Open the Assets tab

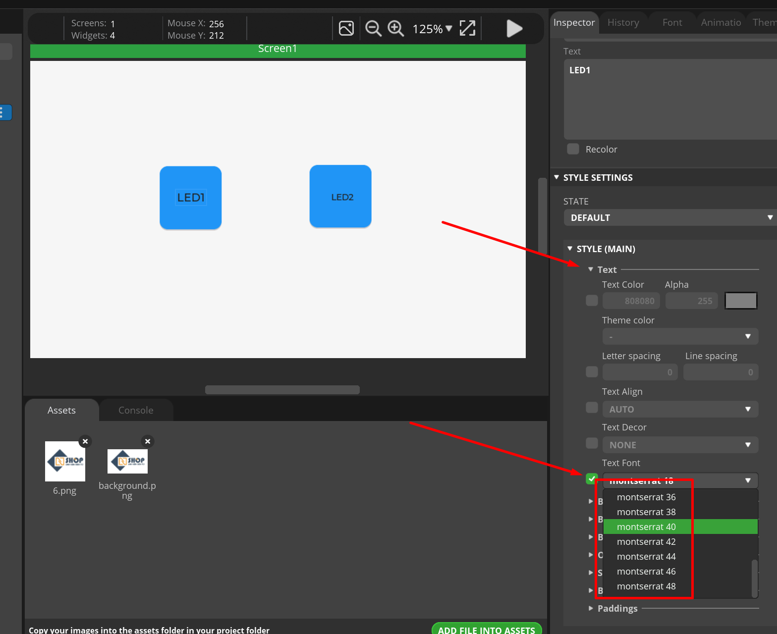[61, 410]
